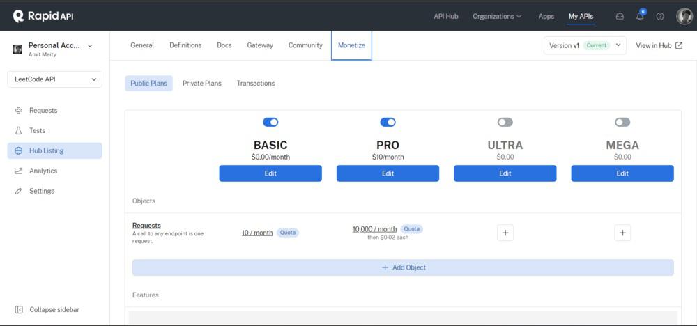Open the Transactions sub-tab
This screenshot has width=697, height=326.
coord(256,83)
